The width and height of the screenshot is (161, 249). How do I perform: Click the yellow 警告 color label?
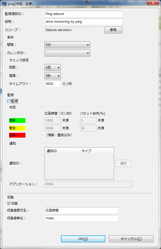click(x=17, y=128)
